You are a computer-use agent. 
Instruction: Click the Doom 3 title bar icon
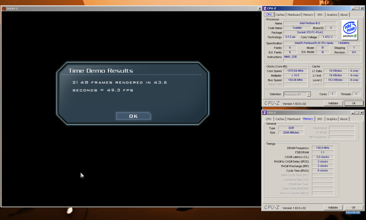pos(4,9)
